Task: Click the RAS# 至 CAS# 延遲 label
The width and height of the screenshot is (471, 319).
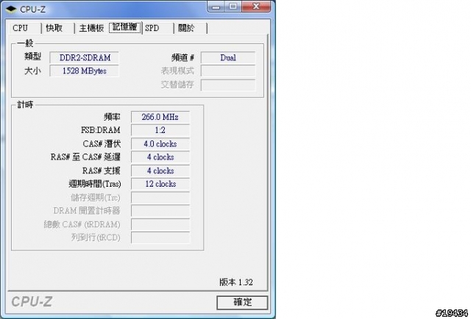Action: (x=85, y=157)
